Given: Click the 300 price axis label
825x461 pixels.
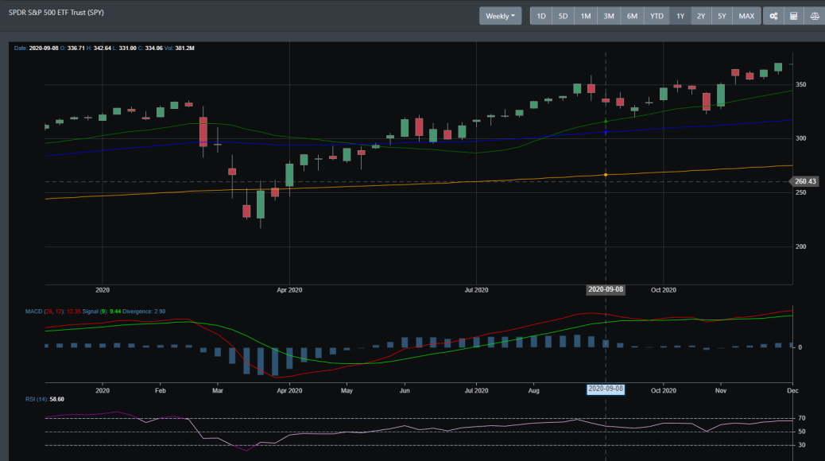Looking at the screenshot, I should [x=801, y=138].
